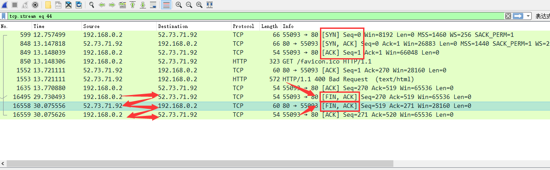Screen dimensions: 550x170
Task: Select packet number 1552
Action: pos(275,70)
